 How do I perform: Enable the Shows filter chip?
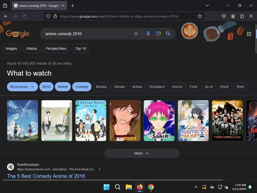[x=119, y=87]
